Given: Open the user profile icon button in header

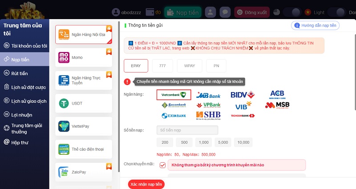Looking at the screenshot, I should point(210,12).
